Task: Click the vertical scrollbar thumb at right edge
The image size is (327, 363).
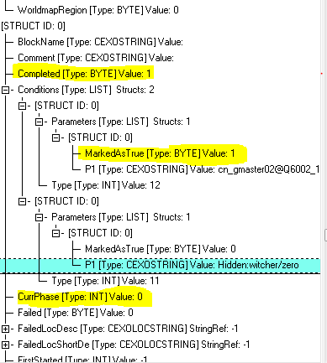Action: click(325, 235)
